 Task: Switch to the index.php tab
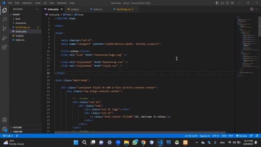tap(53, 9)
